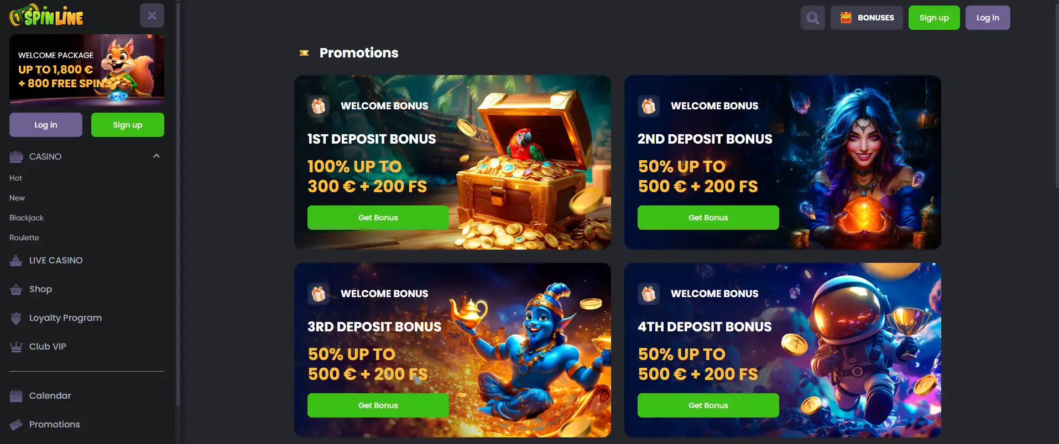Click sidebar Log in button
The image size is (1059, 444).
pyautogui.click(x=46, y=125)
